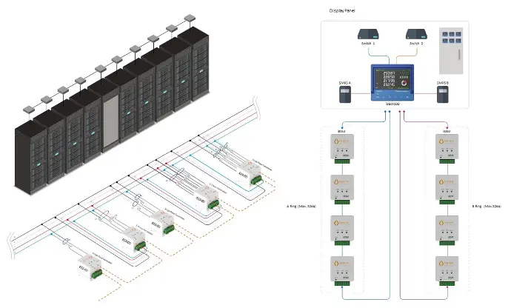Select the top module in A Ring

point(342,147)
